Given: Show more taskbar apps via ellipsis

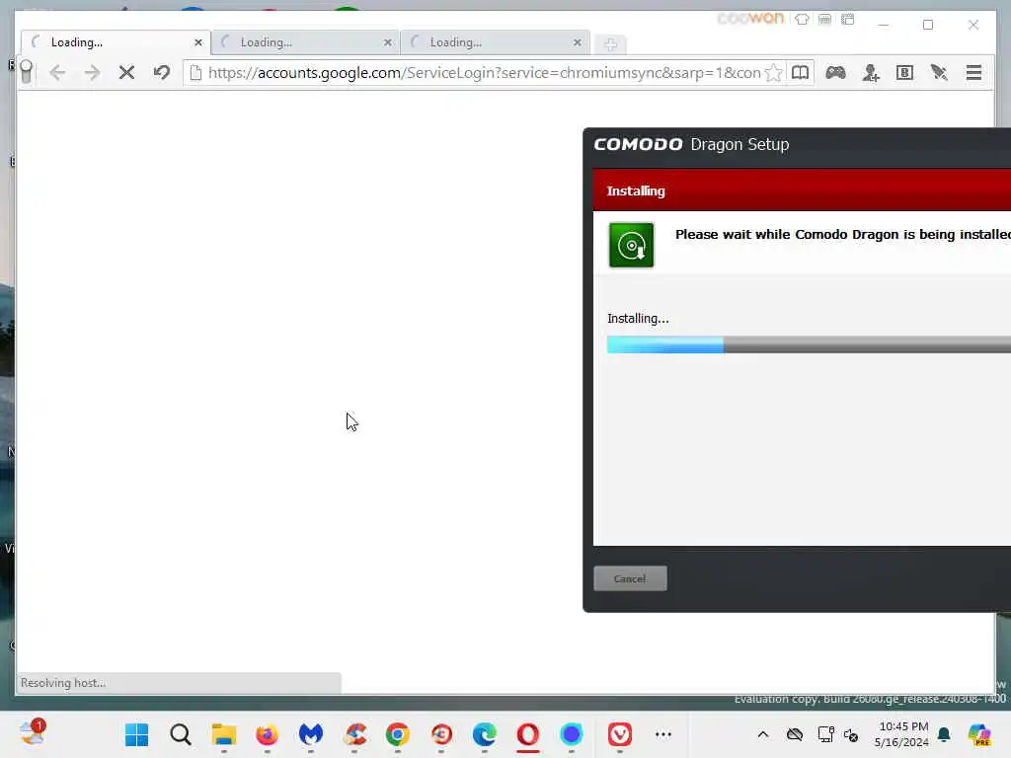Looking at the screenshot, I should pos(662,734).
